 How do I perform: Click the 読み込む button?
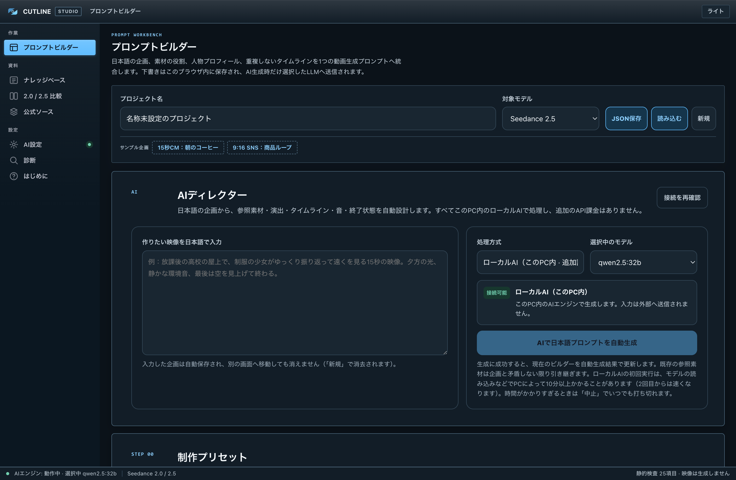669,119
